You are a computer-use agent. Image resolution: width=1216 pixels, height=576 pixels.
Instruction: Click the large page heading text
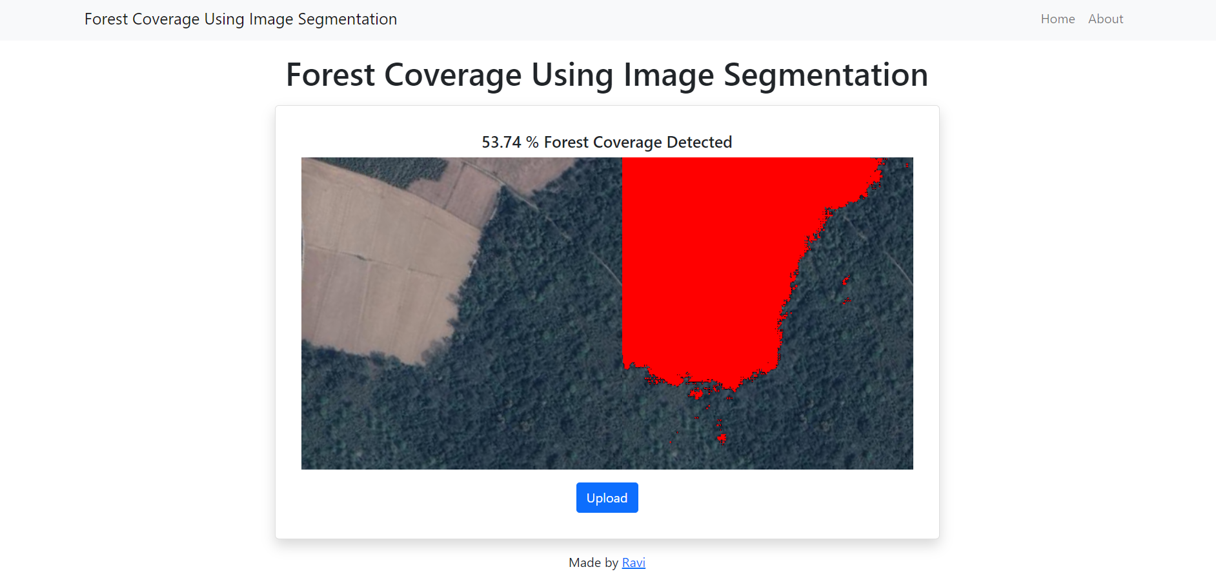click(x=607, y=75)
